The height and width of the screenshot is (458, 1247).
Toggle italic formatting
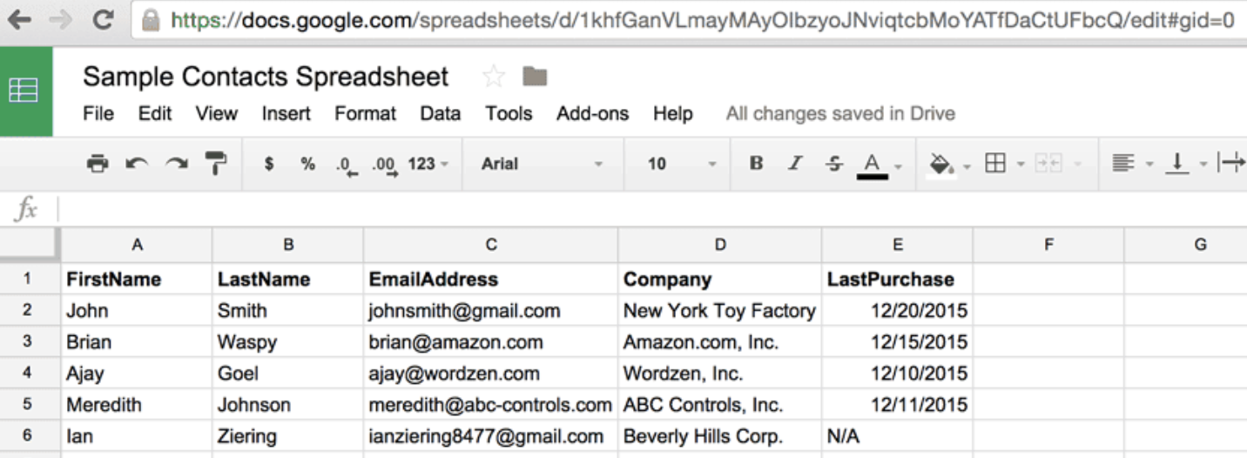click(794, 164)
